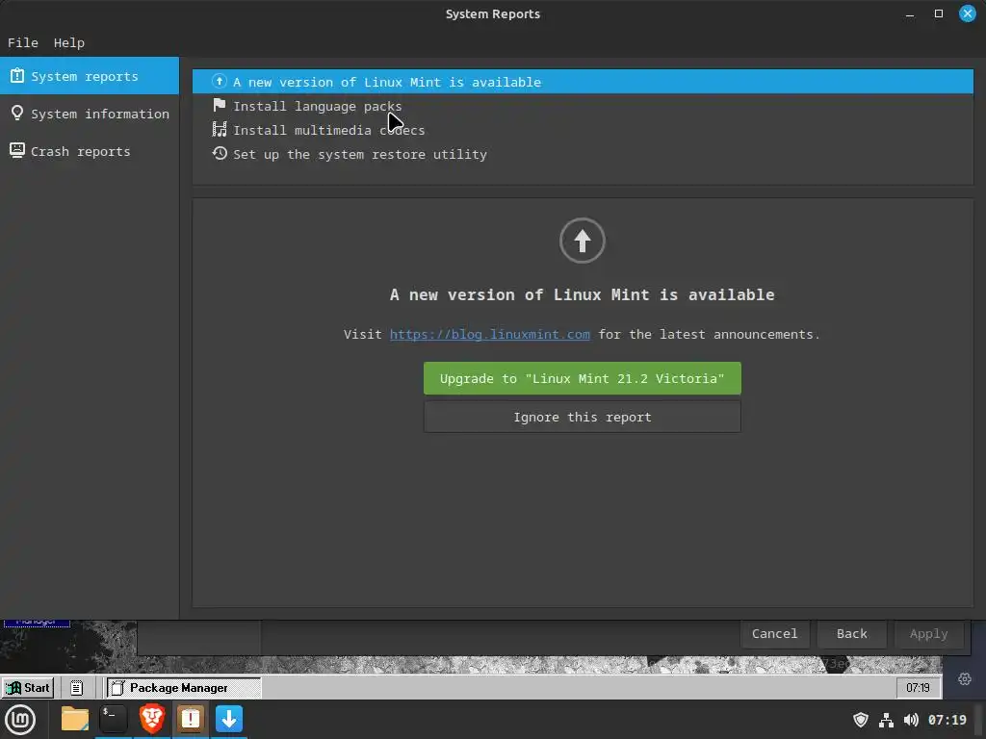
Task: Click the panel clock showing 07:19
Action: pyautogui.click(x=947, y=720)
